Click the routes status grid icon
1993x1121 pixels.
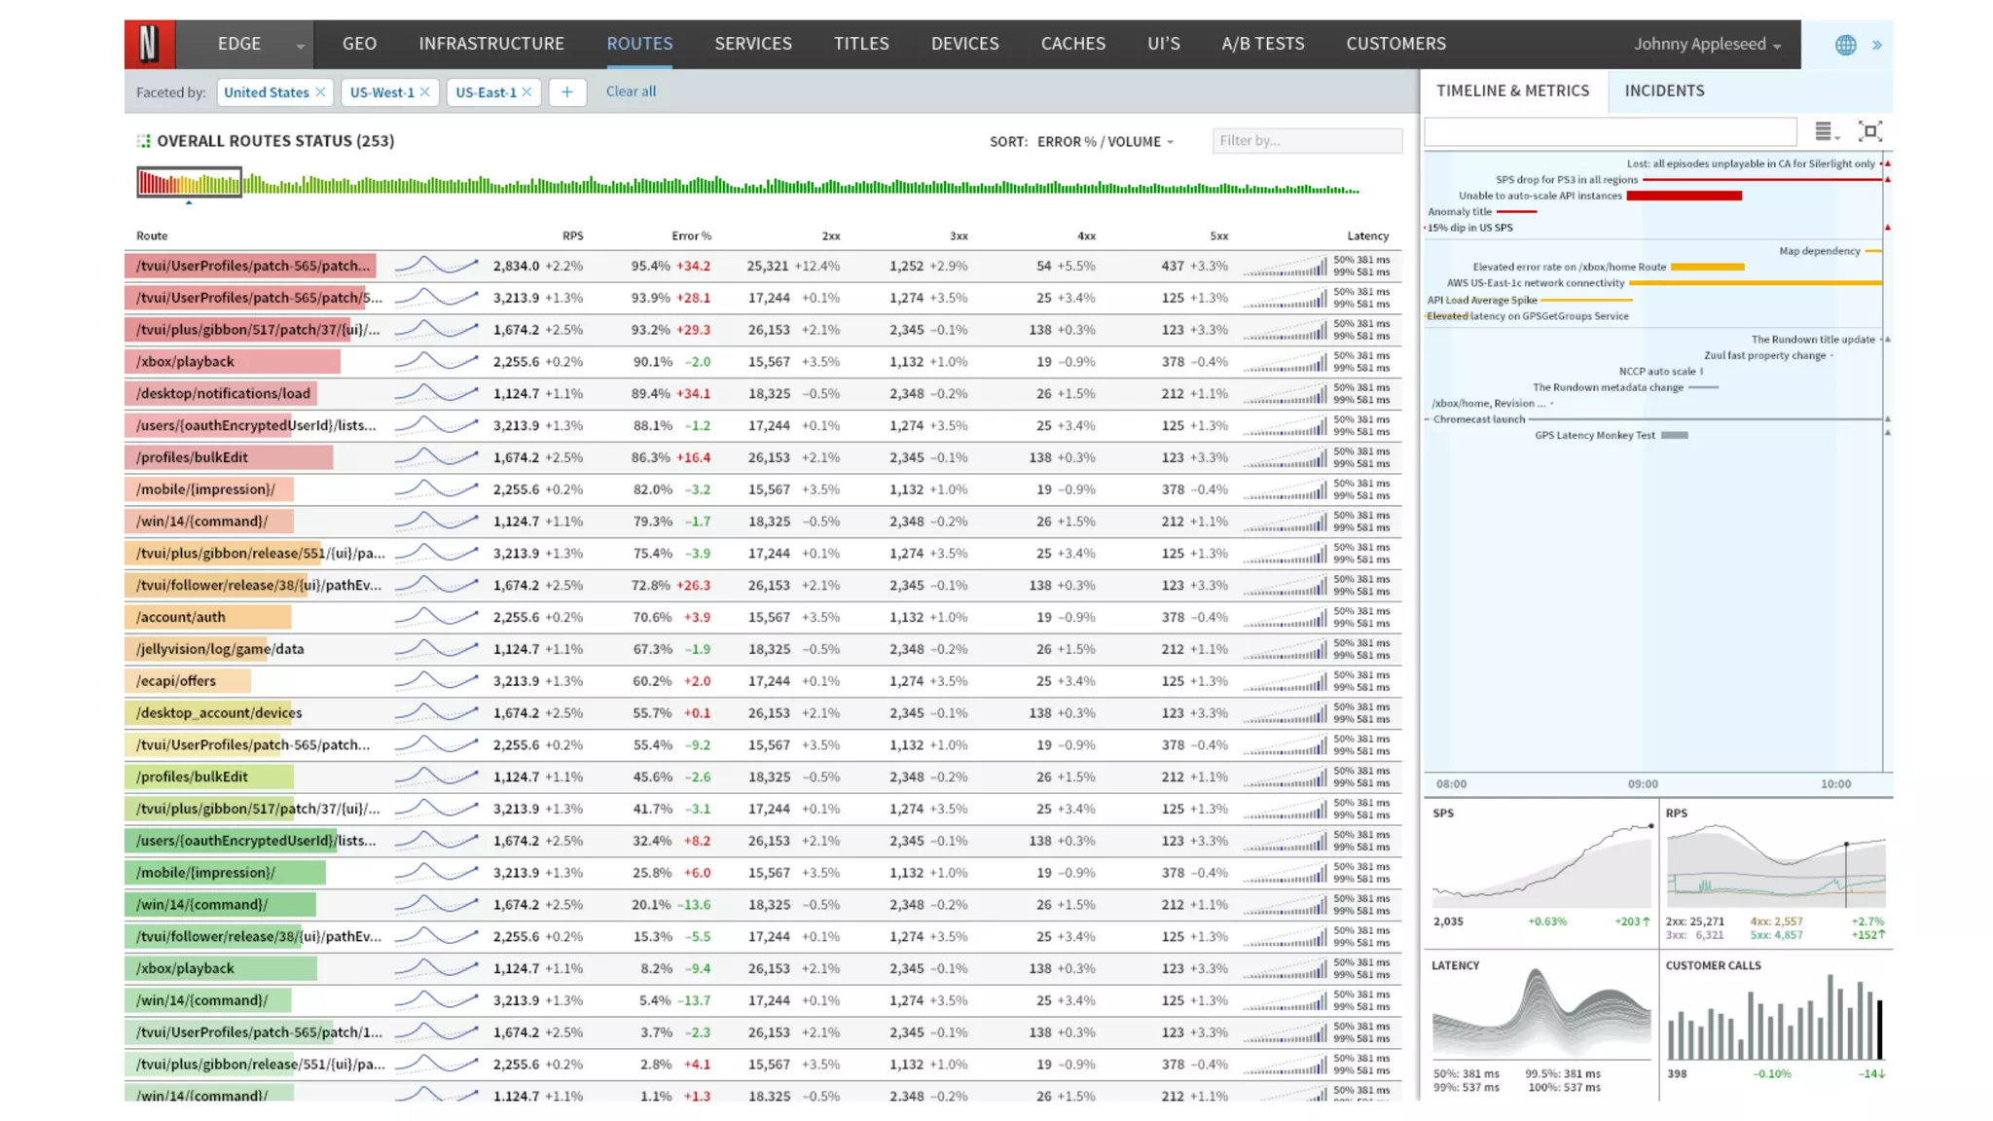(x=144, y=141)
